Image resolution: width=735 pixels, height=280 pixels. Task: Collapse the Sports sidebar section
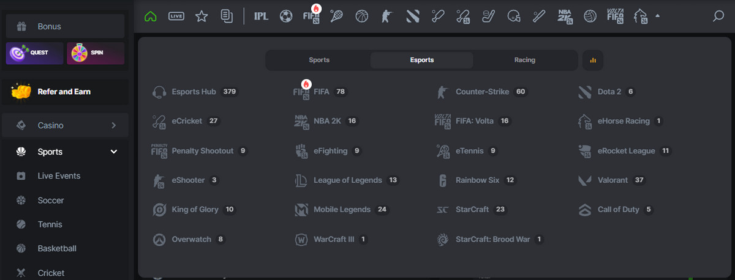pos(113,152)
